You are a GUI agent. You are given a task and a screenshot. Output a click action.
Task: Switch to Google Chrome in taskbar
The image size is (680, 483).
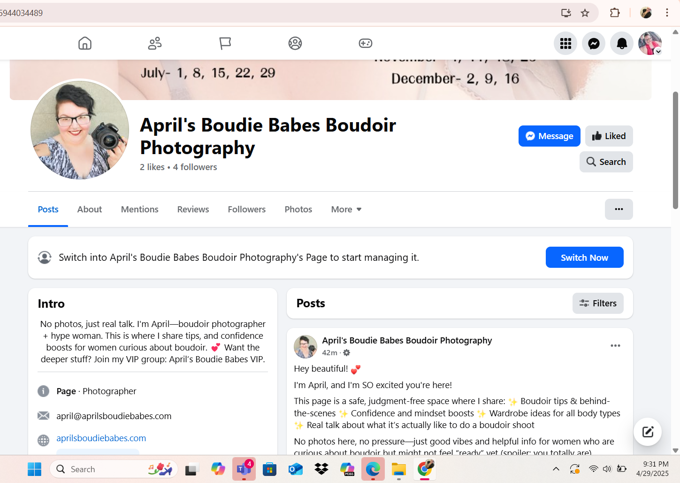click(425, 469)
